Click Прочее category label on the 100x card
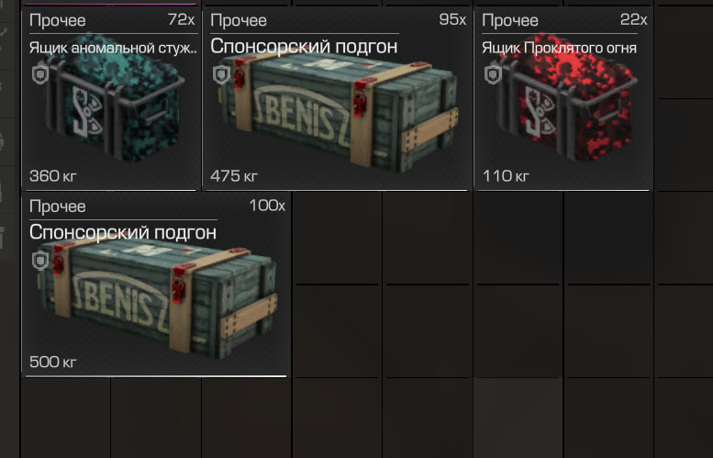The image size is (713, 458). (x=57, y=207)
